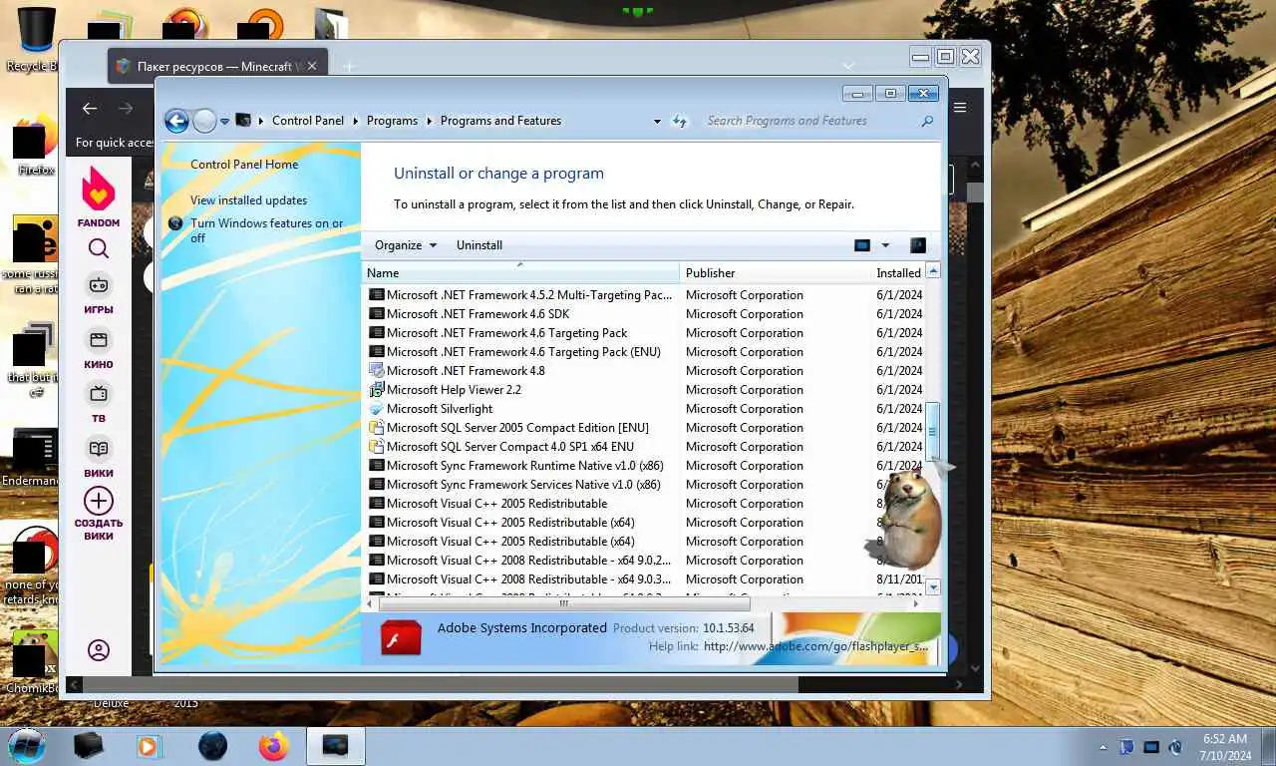Open View installed updates link
The height and width of the screenshot is (766, 1276).
pyautogui.click(x=249, y=200)
